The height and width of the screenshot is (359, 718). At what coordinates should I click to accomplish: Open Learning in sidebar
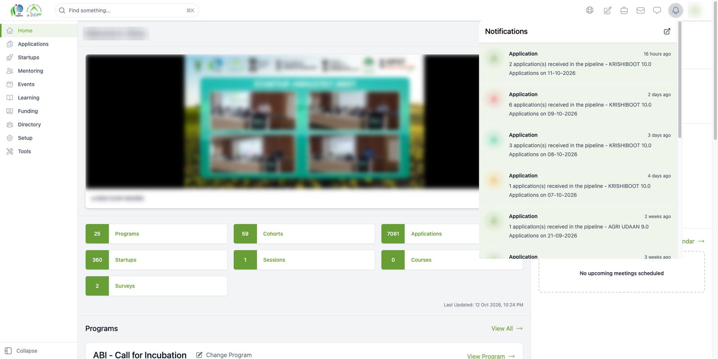click(x=39, y=98)
